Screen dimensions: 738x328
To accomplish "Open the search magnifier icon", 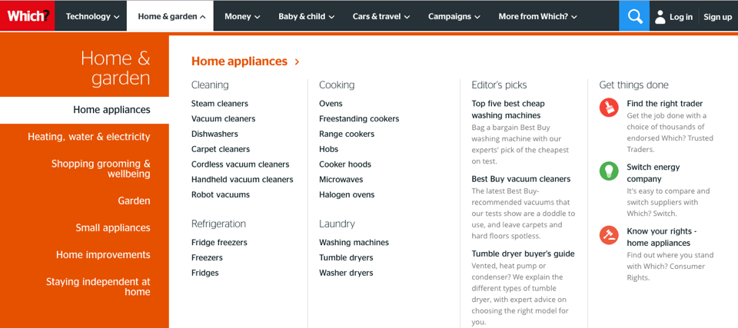I will click(x=634, y=16).
